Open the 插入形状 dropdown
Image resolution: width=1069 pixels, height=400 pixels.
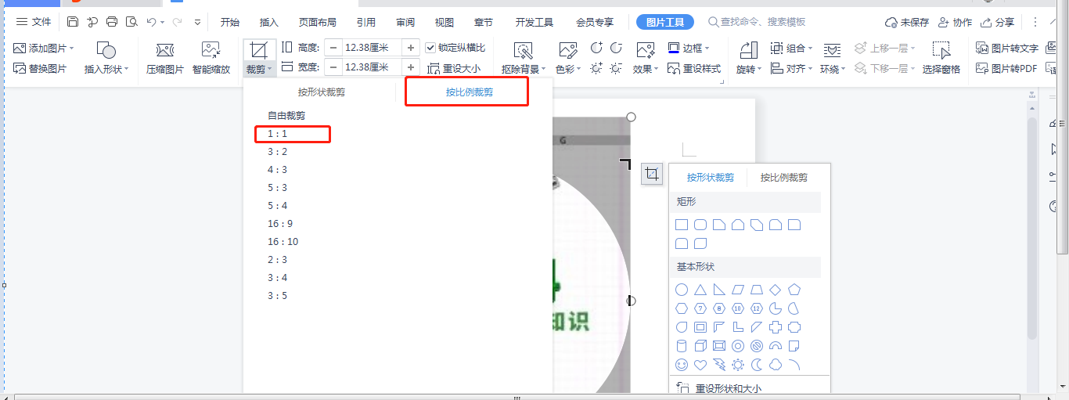point(128,70)
